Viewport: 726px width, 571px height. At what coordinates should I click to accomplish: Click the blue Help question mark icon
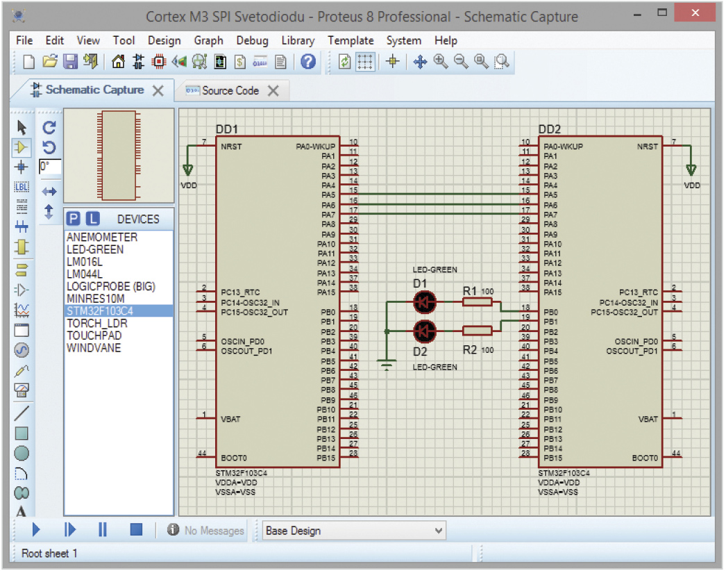(x=308, y=61)
